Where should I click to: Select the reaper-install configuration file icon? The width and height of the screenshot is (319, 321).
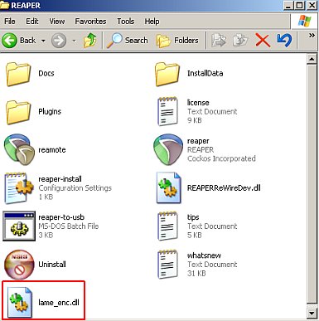[19, 188]
